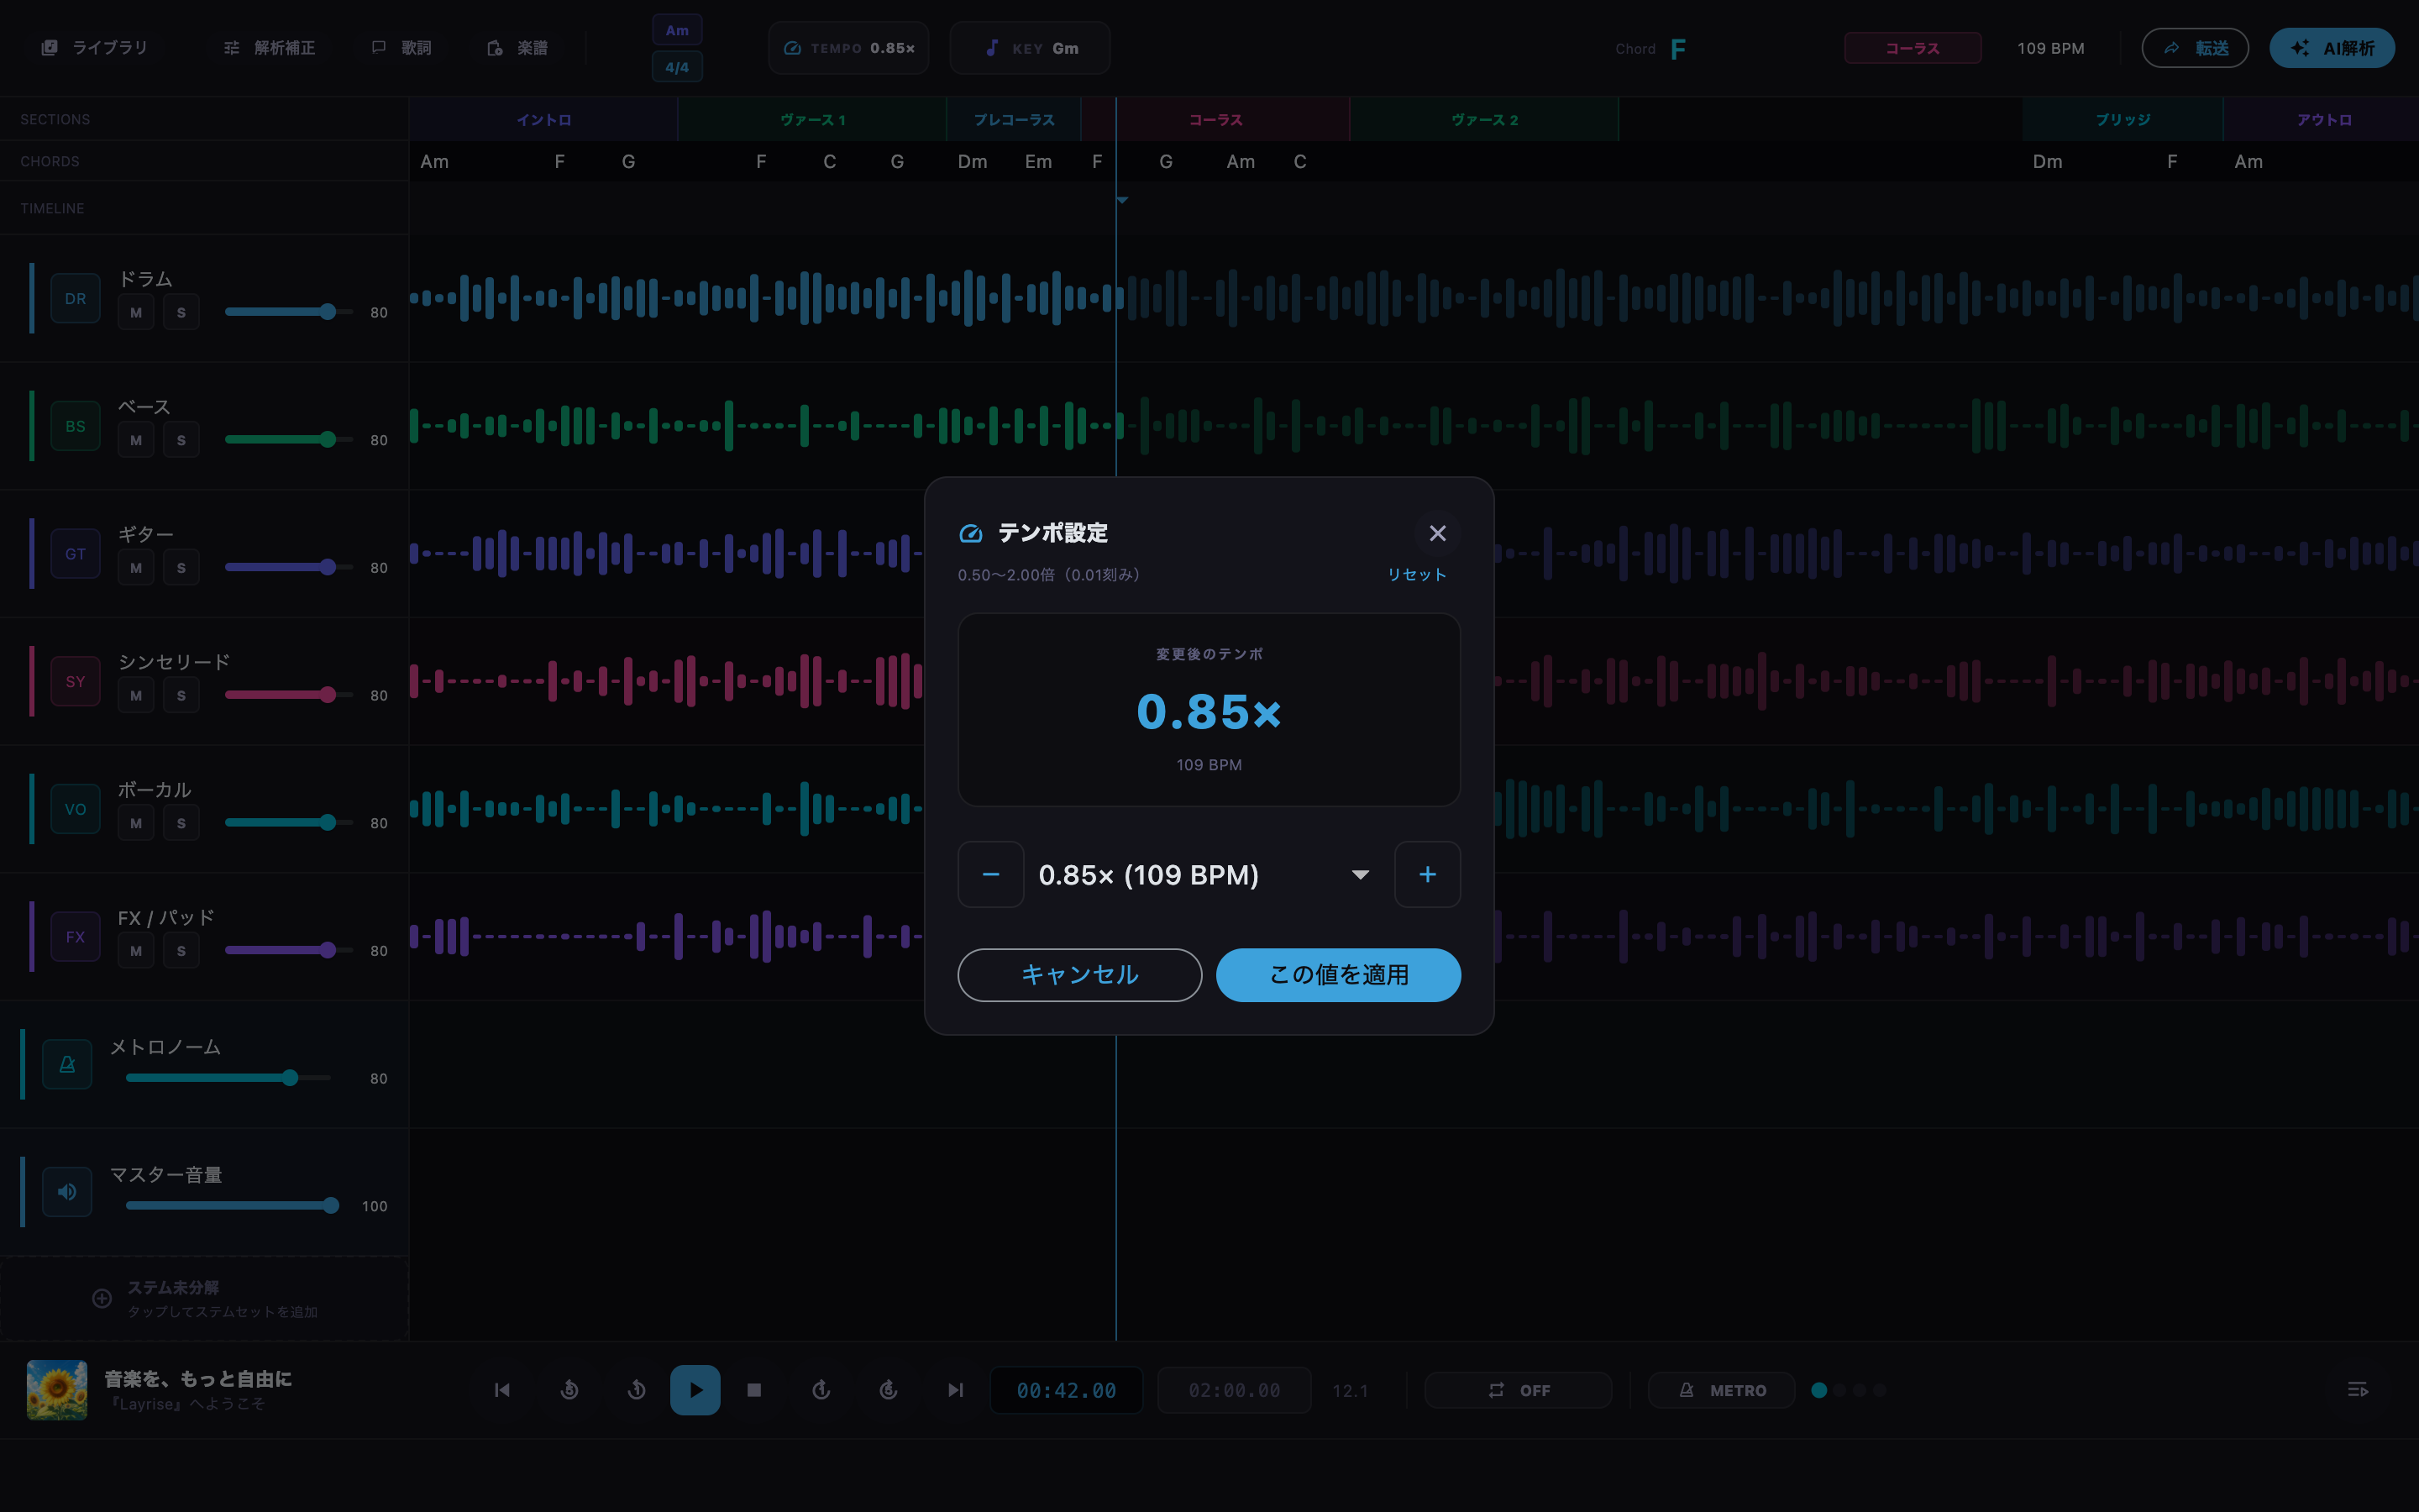Click the sunflower album thumbnail
The height and width of the screenshot is (1512, 2419).
pos(57,1390)
